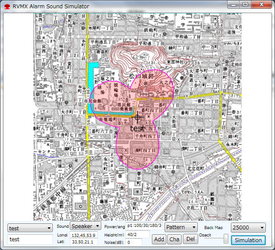Screen dimensions: 275x250
Task: Maximize the Alarm Sound Simulator window
Action: [245, 5]
